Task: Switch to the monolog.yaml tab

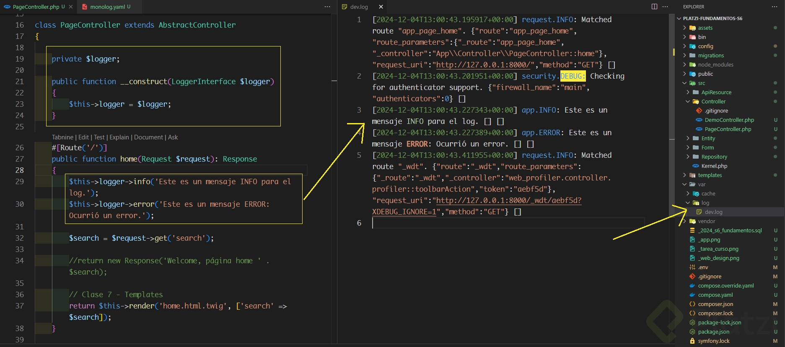Action: click(x=107, y=7)
